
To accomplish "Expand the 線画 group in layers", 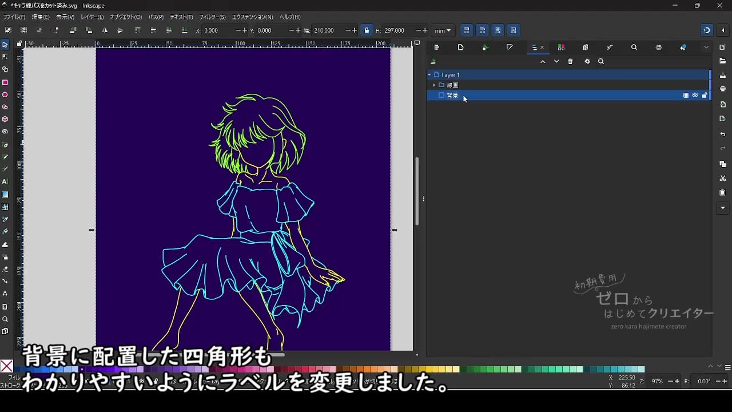I will 434,85.
